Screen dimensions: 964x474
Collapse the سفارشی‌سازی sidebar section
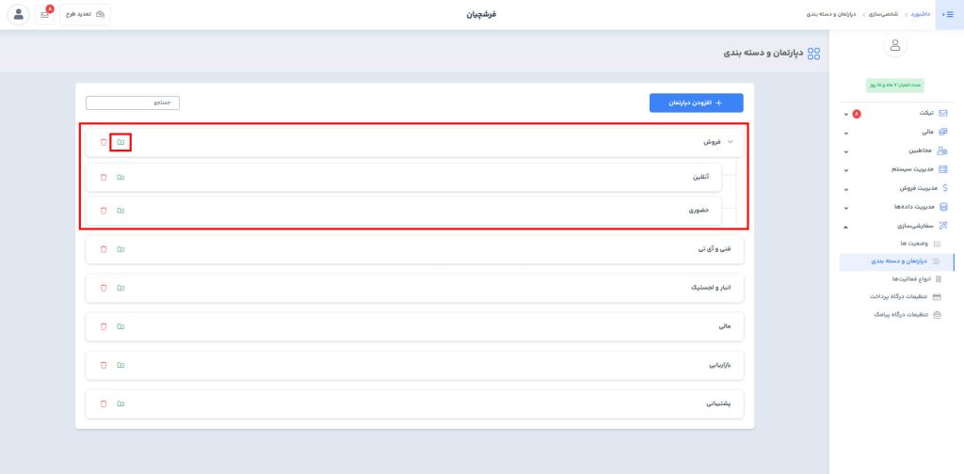coord(894,226)
